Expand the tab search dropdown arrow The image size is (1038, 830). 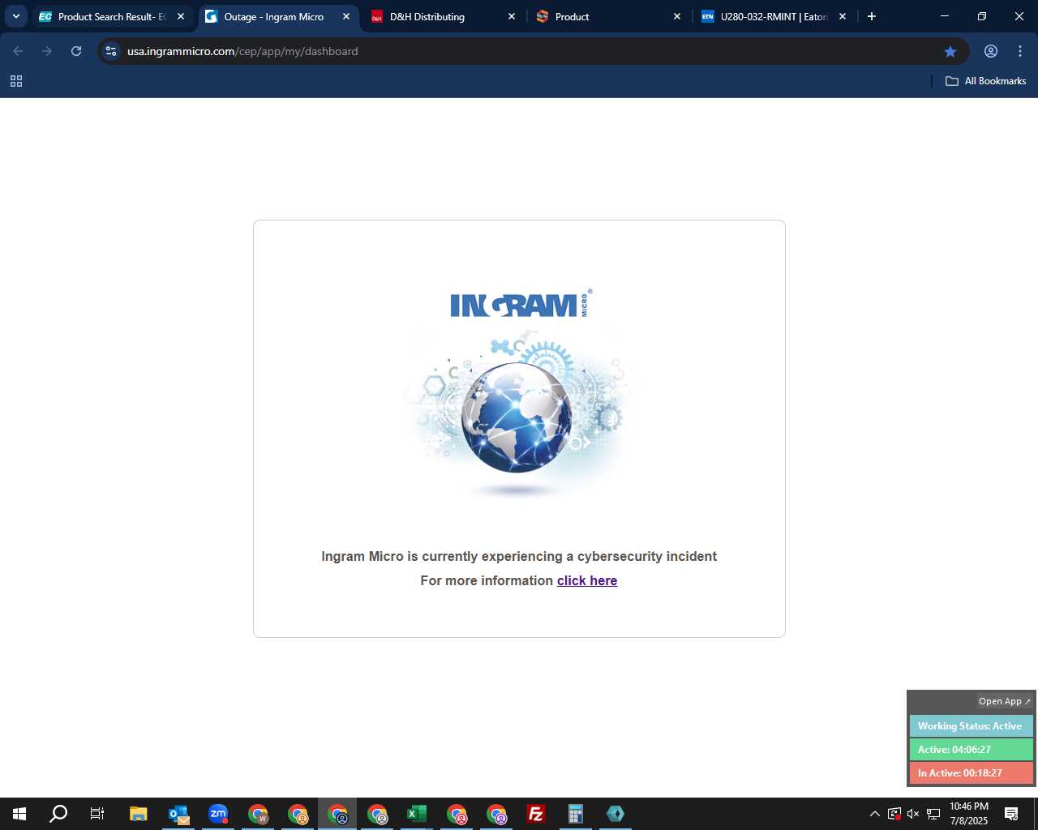tap(16, 16)
